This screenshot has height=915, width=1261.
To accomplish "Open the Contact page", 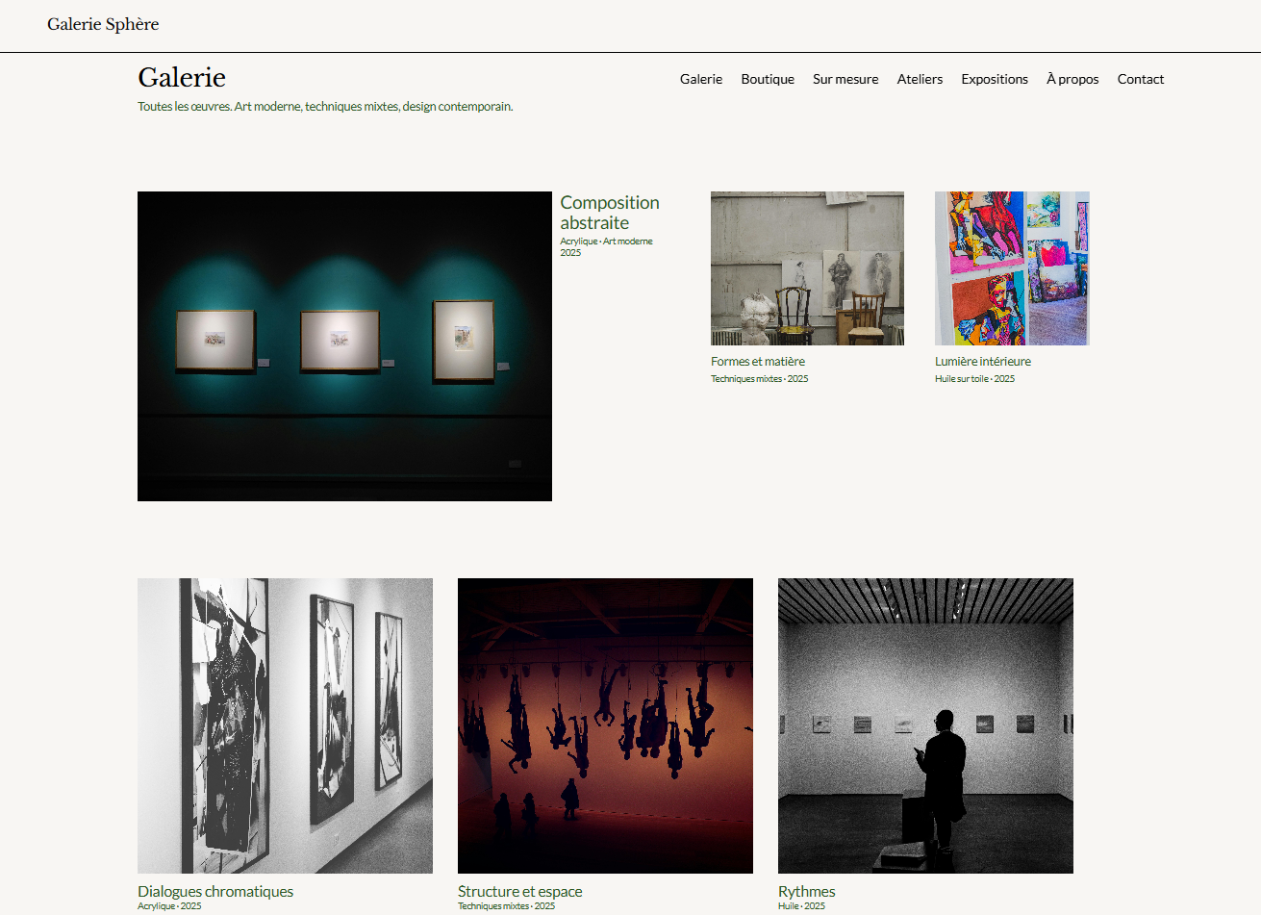I will point(1141,79).
